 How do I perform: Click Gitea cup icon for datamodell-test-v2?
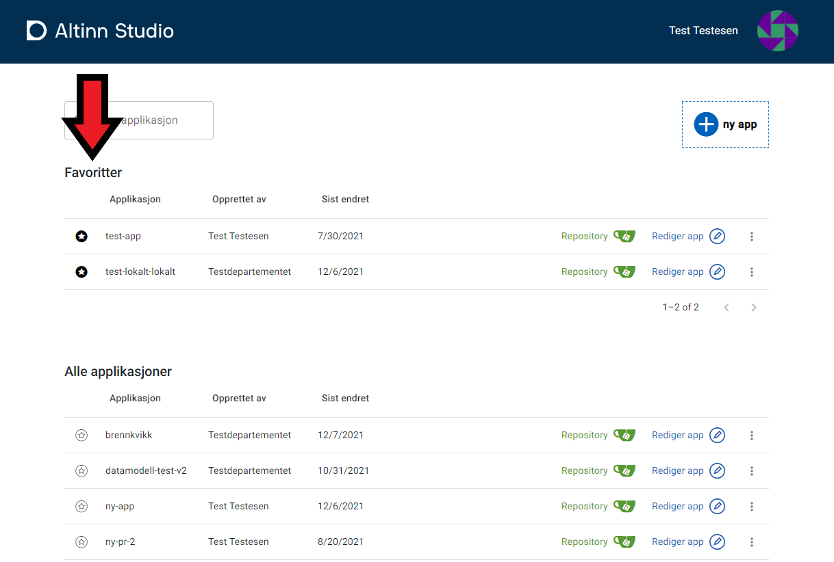click(624, 470)
